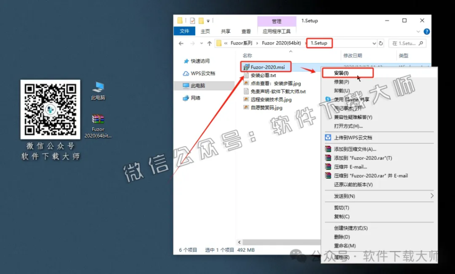
Task: Click WinRAR icon beside 压缩并 E-mail
Action: click(328, 167)
